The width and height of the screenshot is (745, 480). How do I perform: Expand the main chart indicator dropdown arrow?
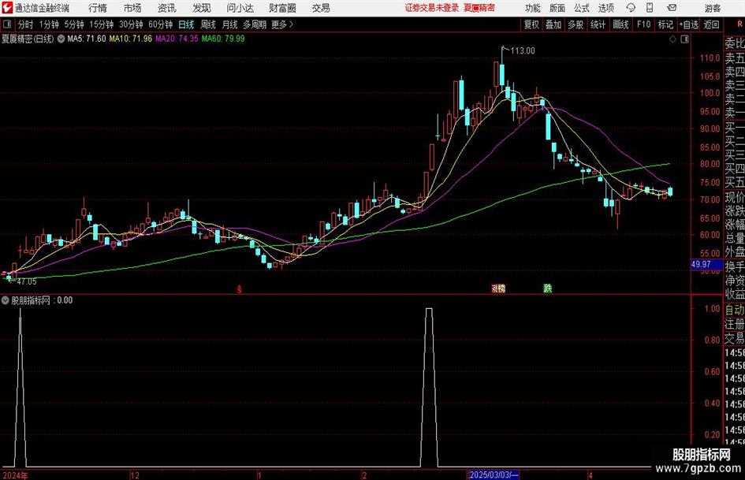[x=61, y=39]
